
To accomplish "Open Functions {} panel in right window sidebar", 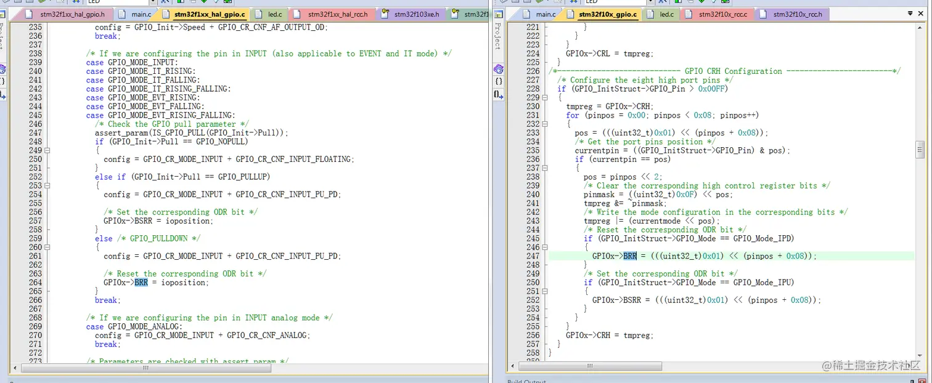I will (x=499, y=81).
